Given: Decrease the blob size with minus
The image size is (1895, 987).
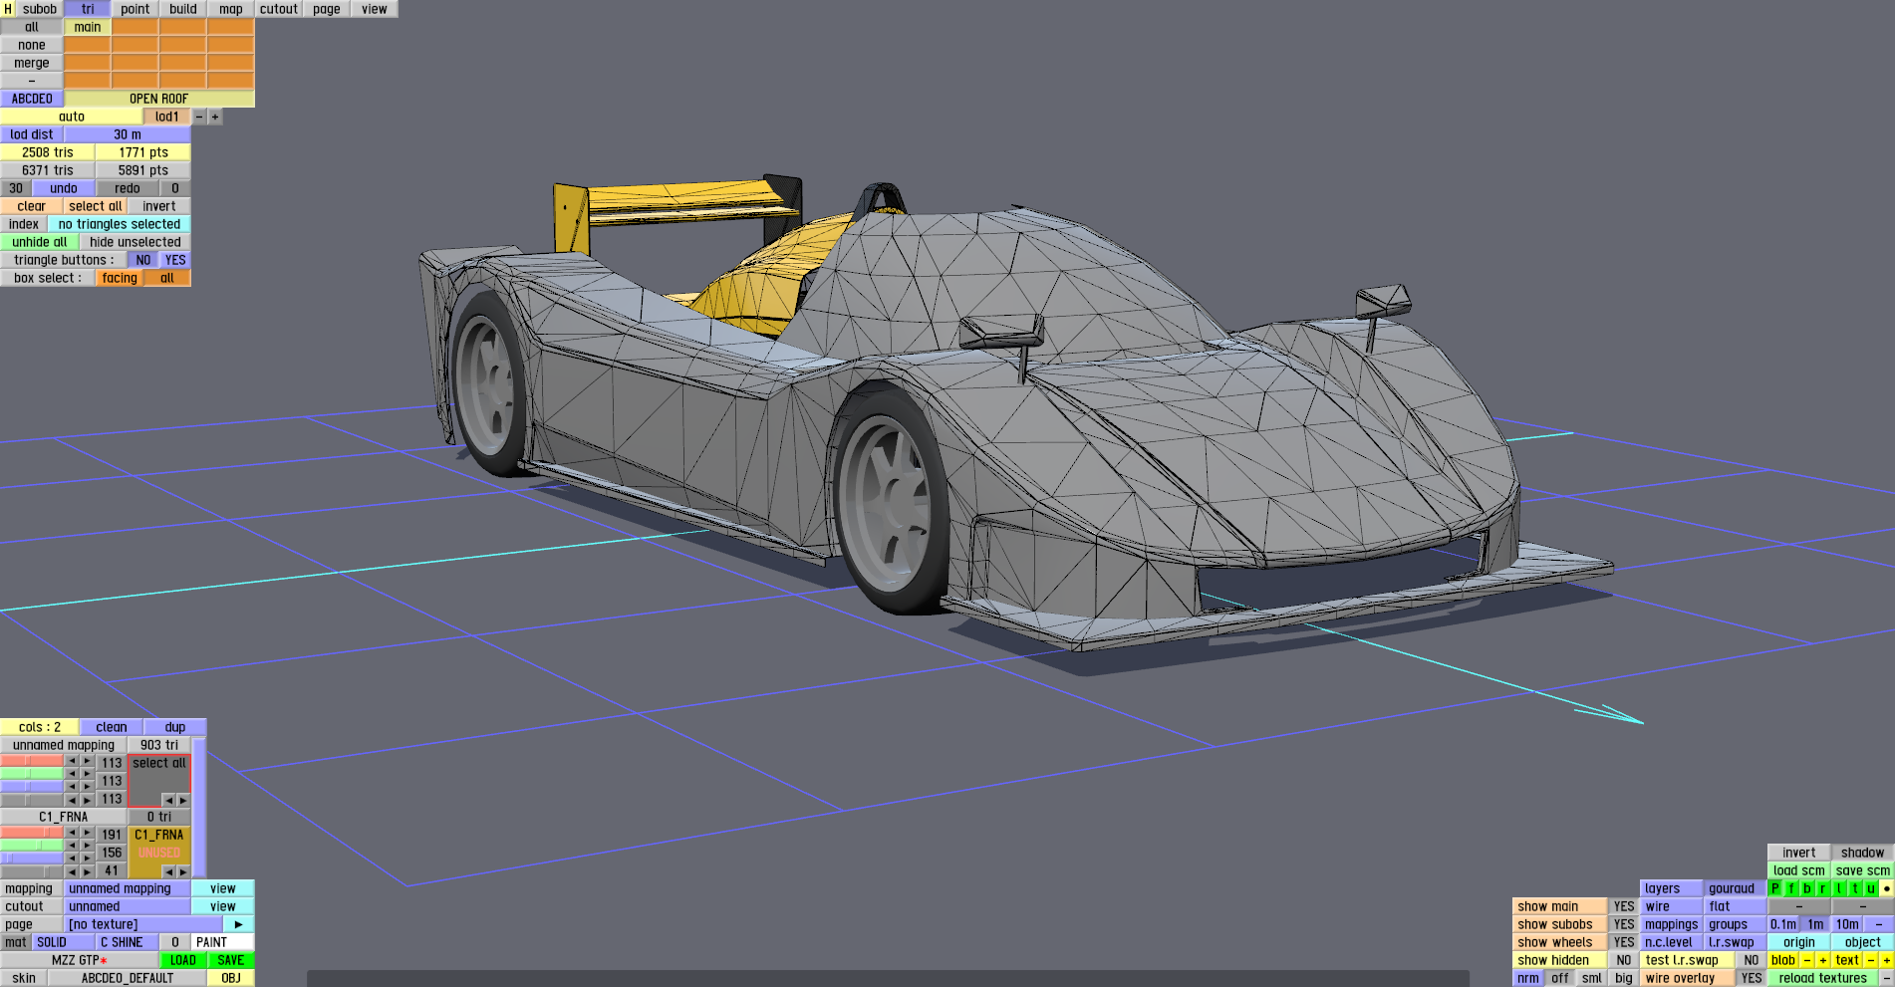Looking at the screenshot, I should click(x=1807, y=960).
